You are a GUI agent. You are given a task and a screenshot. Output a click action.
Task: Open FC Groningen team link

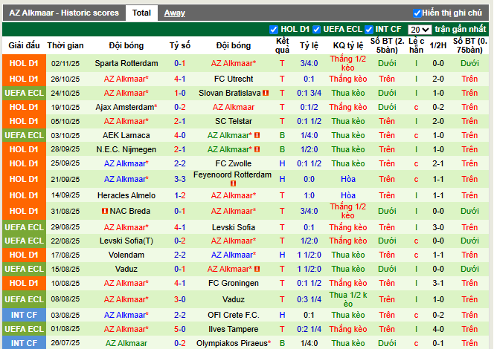pos(234,283)
